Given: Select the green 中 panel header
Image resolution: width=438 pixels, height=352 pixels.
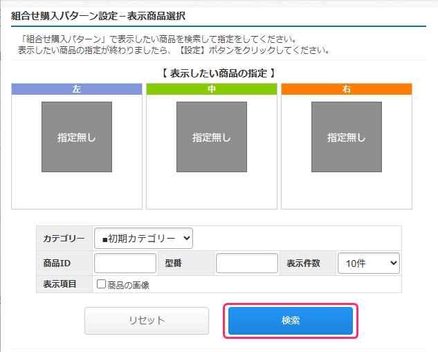Looking at the screenshot, I should click(212, 89).
